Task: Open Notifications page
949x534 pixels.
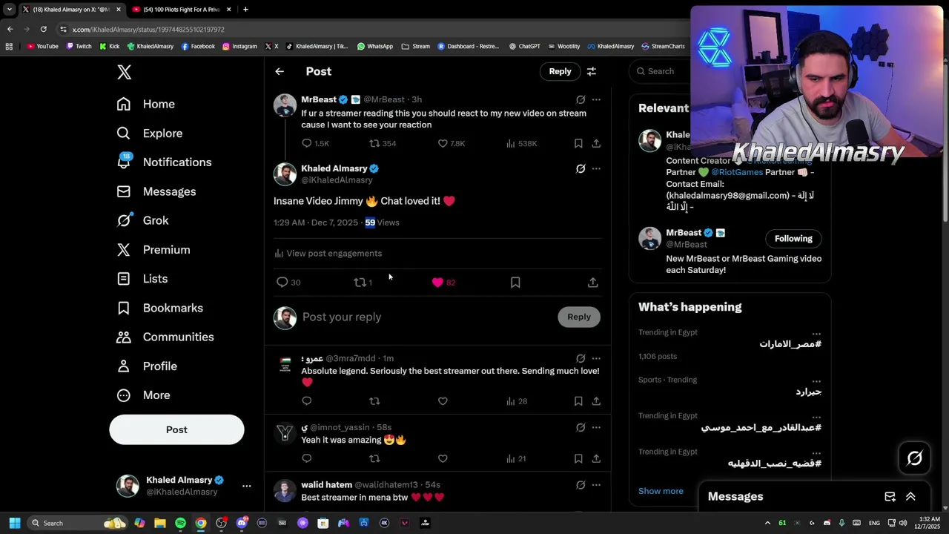Action: (x=164, y=162)
